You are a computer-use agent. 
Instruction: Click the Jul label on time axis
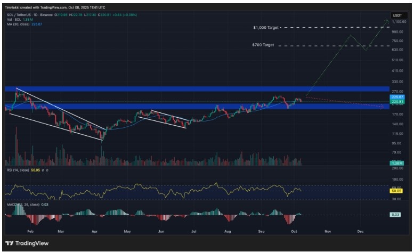coord(194,231)
